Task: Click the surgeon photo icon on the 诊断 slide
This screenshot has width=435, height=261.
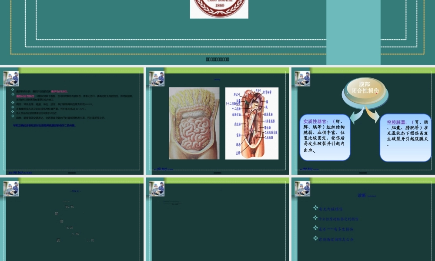Action: (302, 189)
